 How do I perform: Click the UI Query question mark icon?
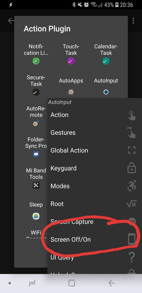tap(131, 257)
